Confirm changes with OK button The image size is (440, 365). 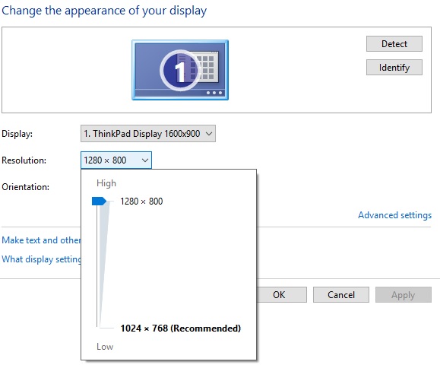[x=281, y=294]
